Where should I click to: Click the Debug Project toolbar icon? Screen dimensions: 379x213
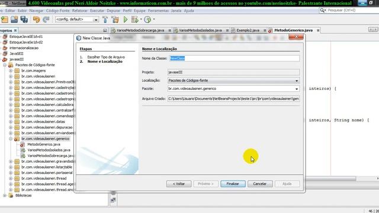click(x=134, y=20)
